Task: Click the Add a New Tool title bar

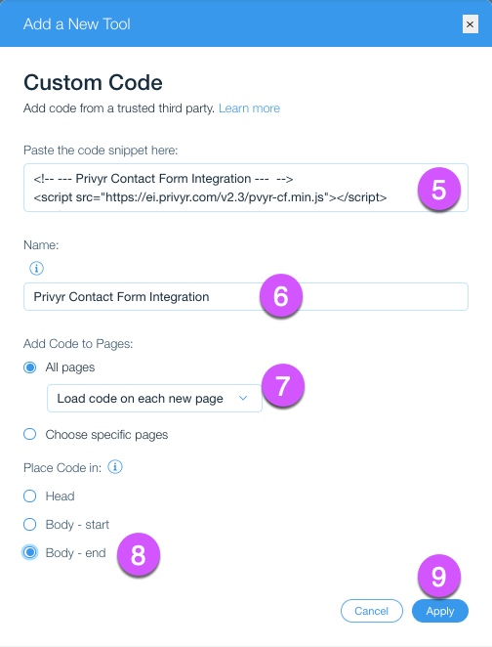Action: (246, 23)
